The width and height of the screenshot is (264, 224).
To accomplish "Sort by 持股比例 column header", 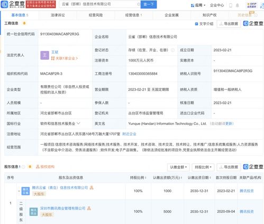I will pyautogui.click(x=138, y=177).
